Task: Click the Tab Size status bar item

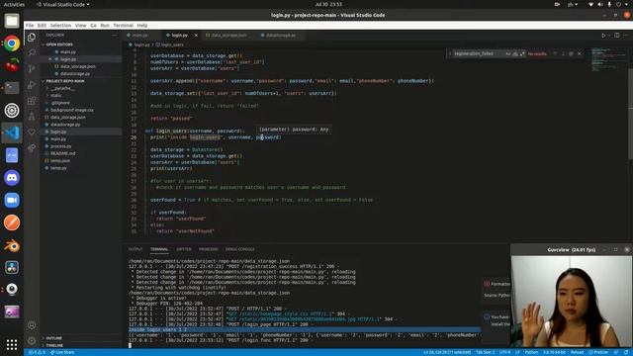Action: (x=485, y=352)
